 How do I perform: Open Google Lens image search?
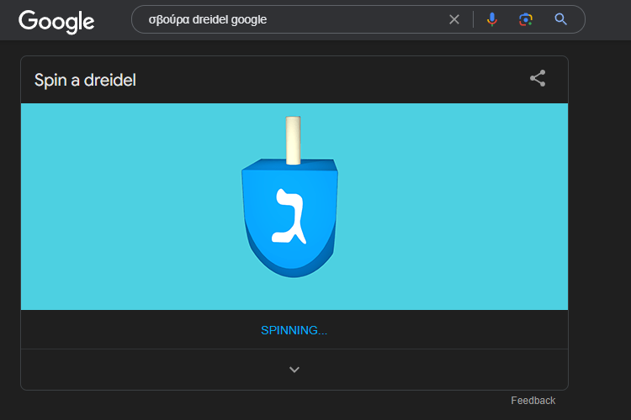tap(526, 19)
